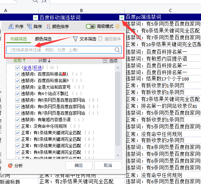This screenshot has height=184, width=201.
Task: Click the 清空条件 trash icon
Action: coord(100,39)
